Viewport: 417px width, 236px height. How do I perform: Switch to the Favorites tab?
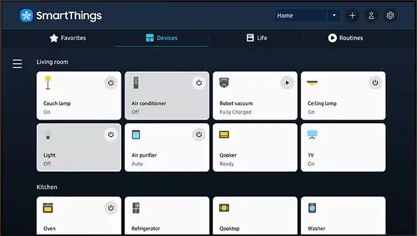click(67, 38)
